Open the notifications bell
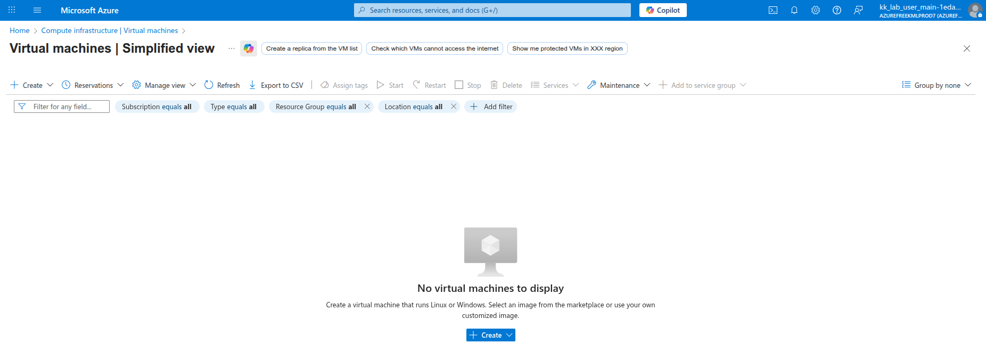This screenshot has width=986, height=343. tap(794, 10)
